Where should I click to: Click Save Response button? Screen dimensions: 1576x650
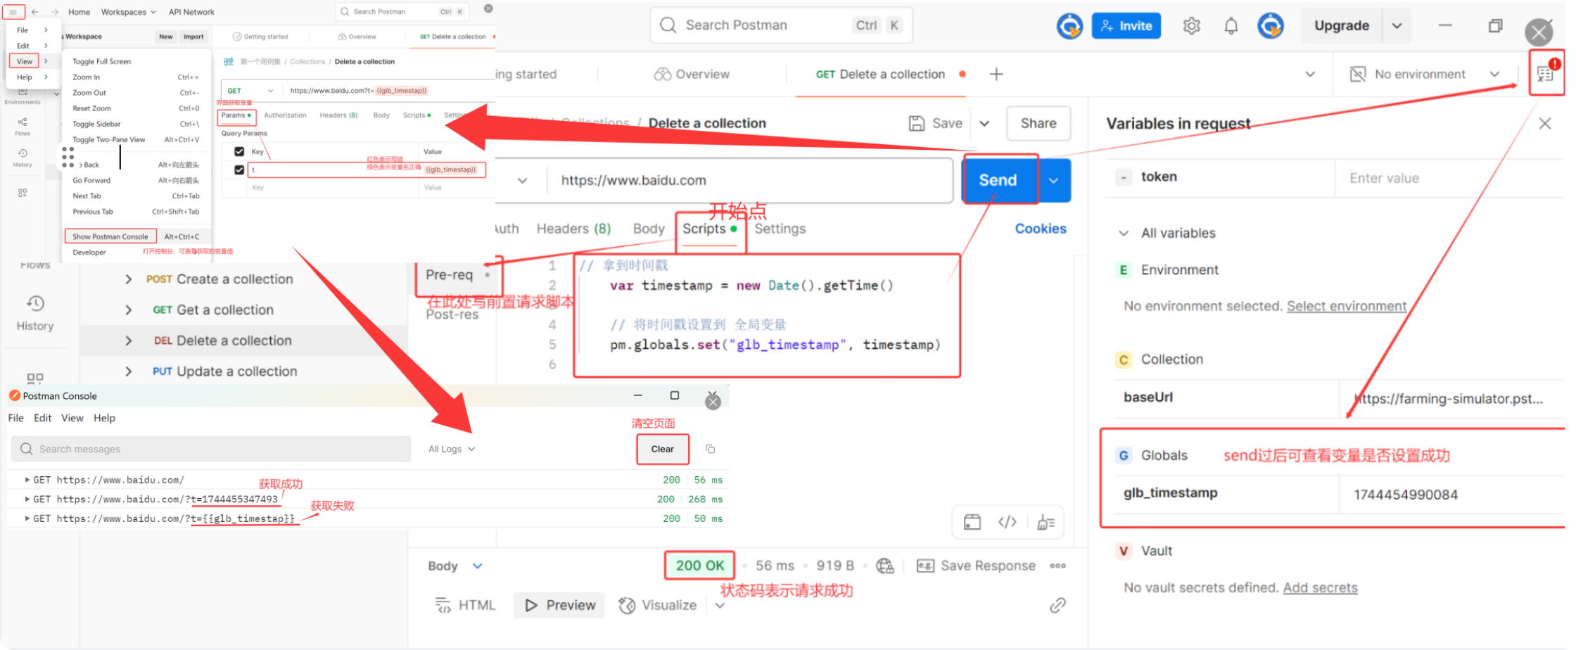click(x=976, y=566)
